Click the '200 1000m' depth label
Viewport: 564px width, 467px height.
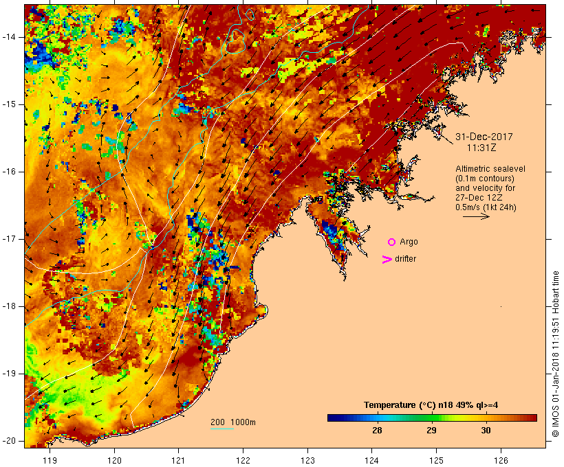click(x=233, y=422)
